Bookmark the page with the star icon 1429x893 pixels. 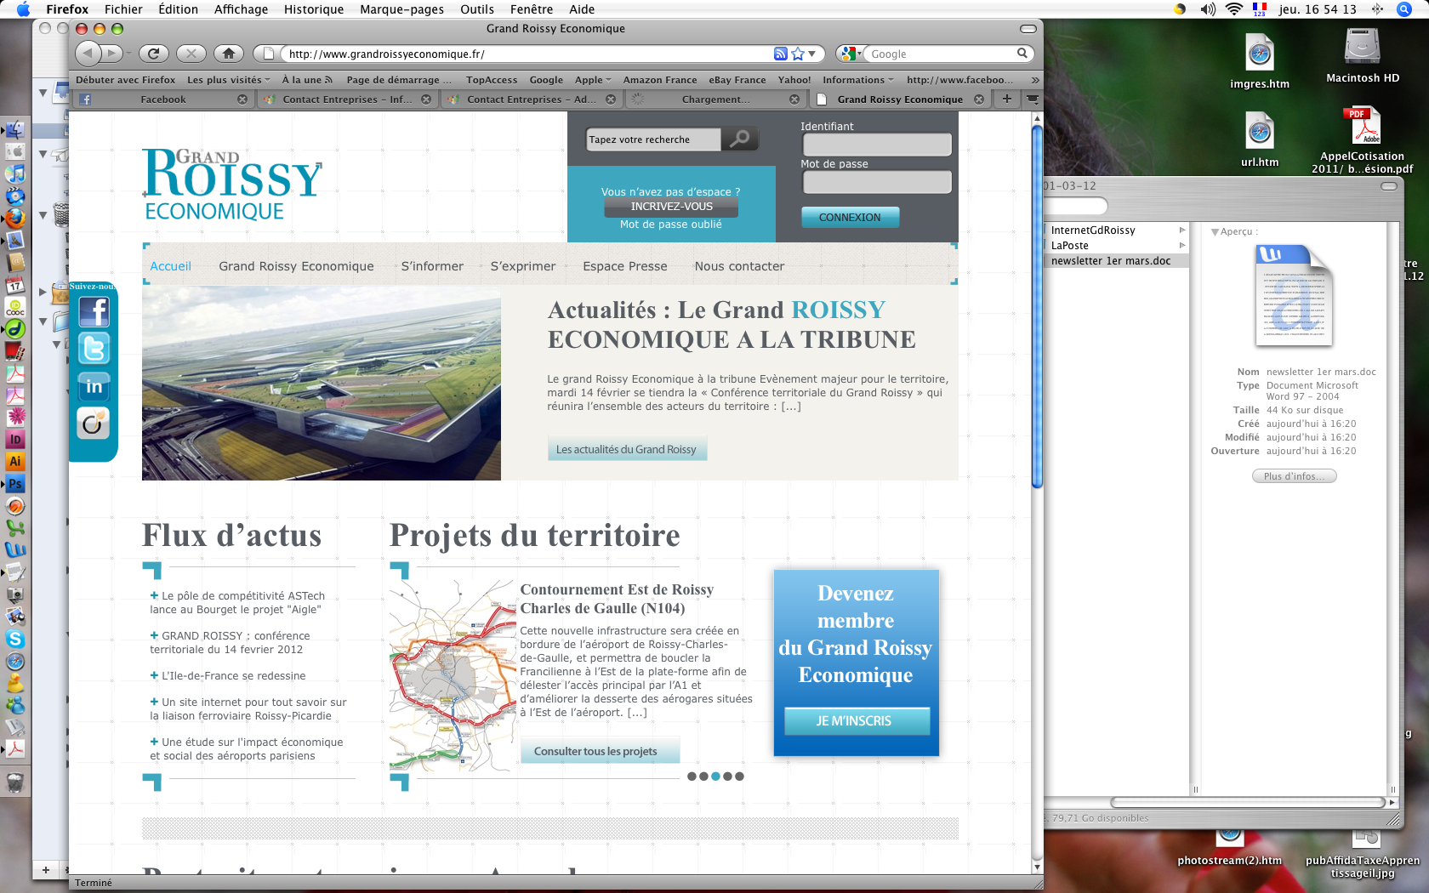(x=798, y=54)
